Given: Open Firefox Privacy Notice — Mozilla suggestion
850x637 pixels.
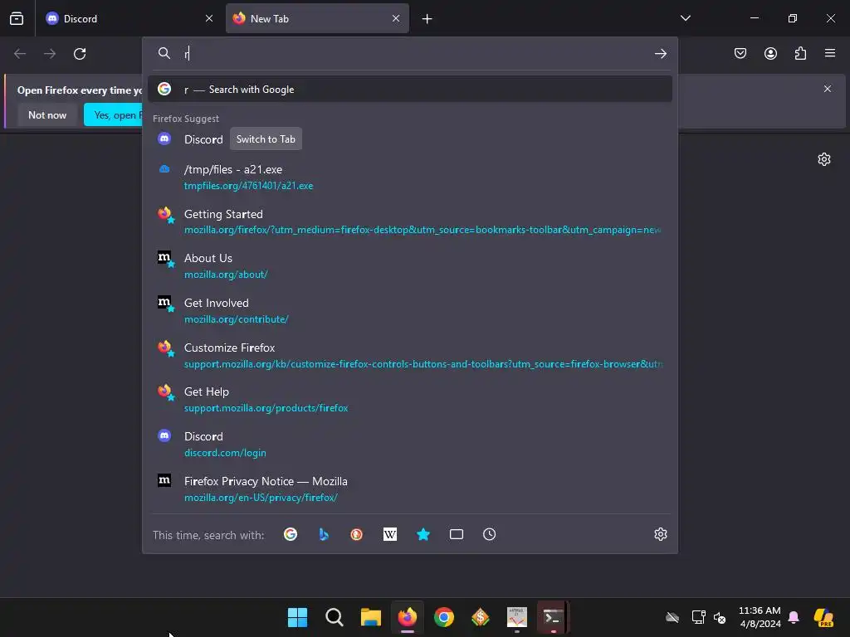Looking at the screenshot, I should tap(410, 489).
